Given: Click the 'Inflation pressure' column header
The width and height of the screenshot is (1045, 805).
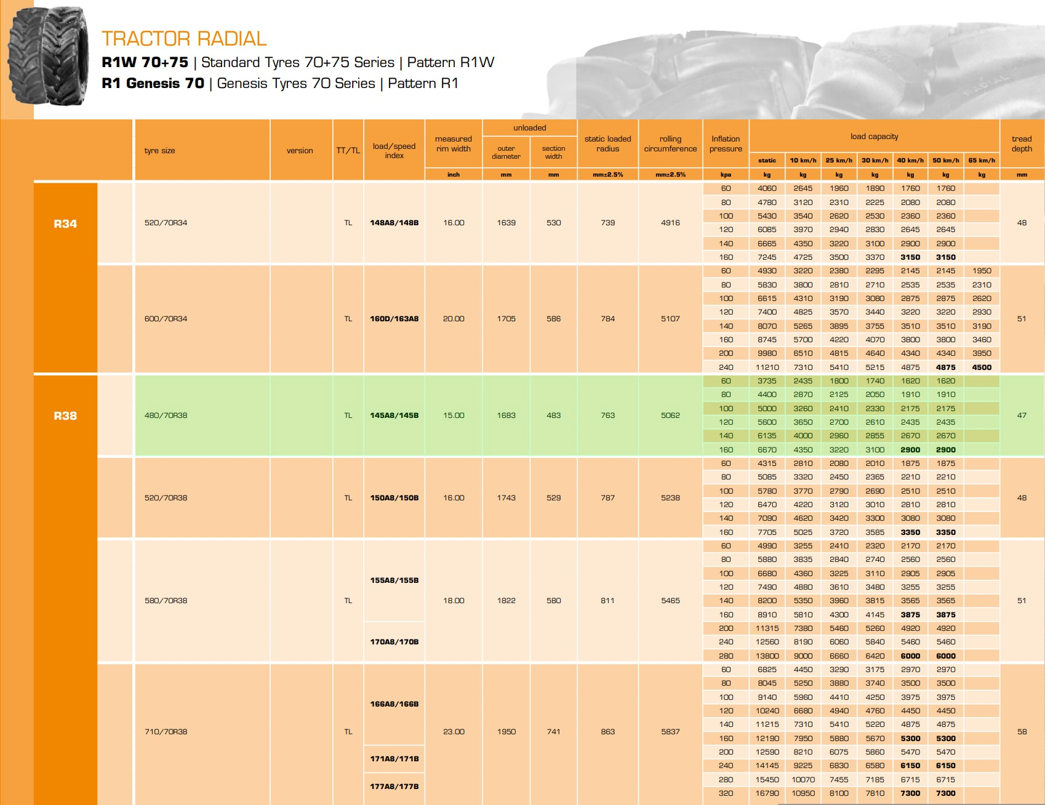Looking at the screenshot, I should 726,144.
